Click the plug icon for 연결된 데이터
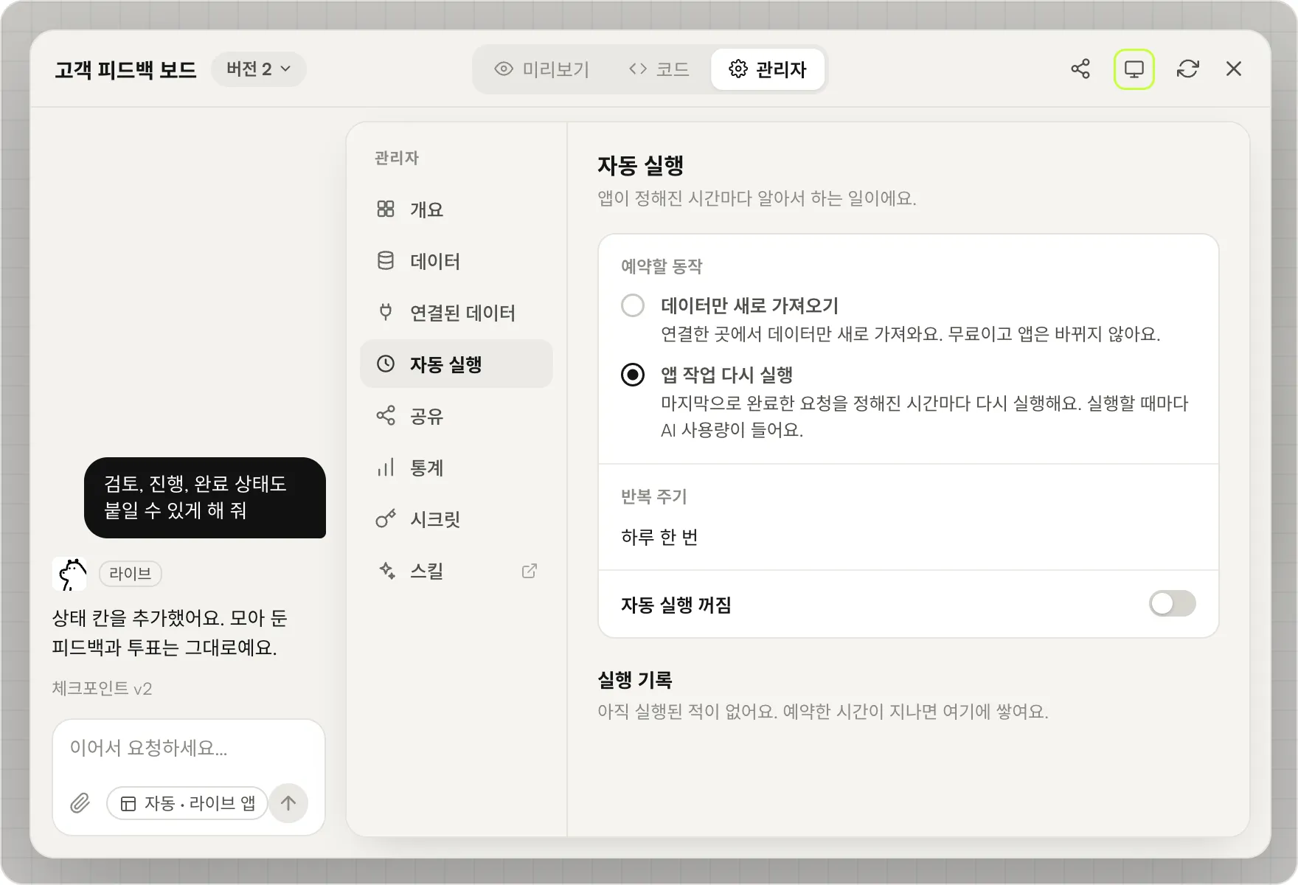 pyautogui.click(x=386, y=312)
